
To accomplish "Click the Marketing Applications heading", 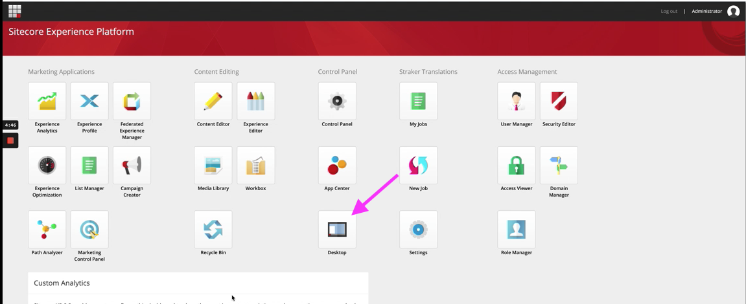I will click(x=62, y=72).
